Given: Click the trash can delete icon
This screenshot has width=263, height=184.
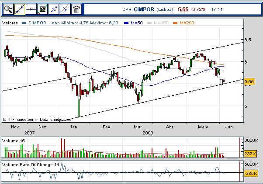Looking at the screenshot, I should point(76,9).
